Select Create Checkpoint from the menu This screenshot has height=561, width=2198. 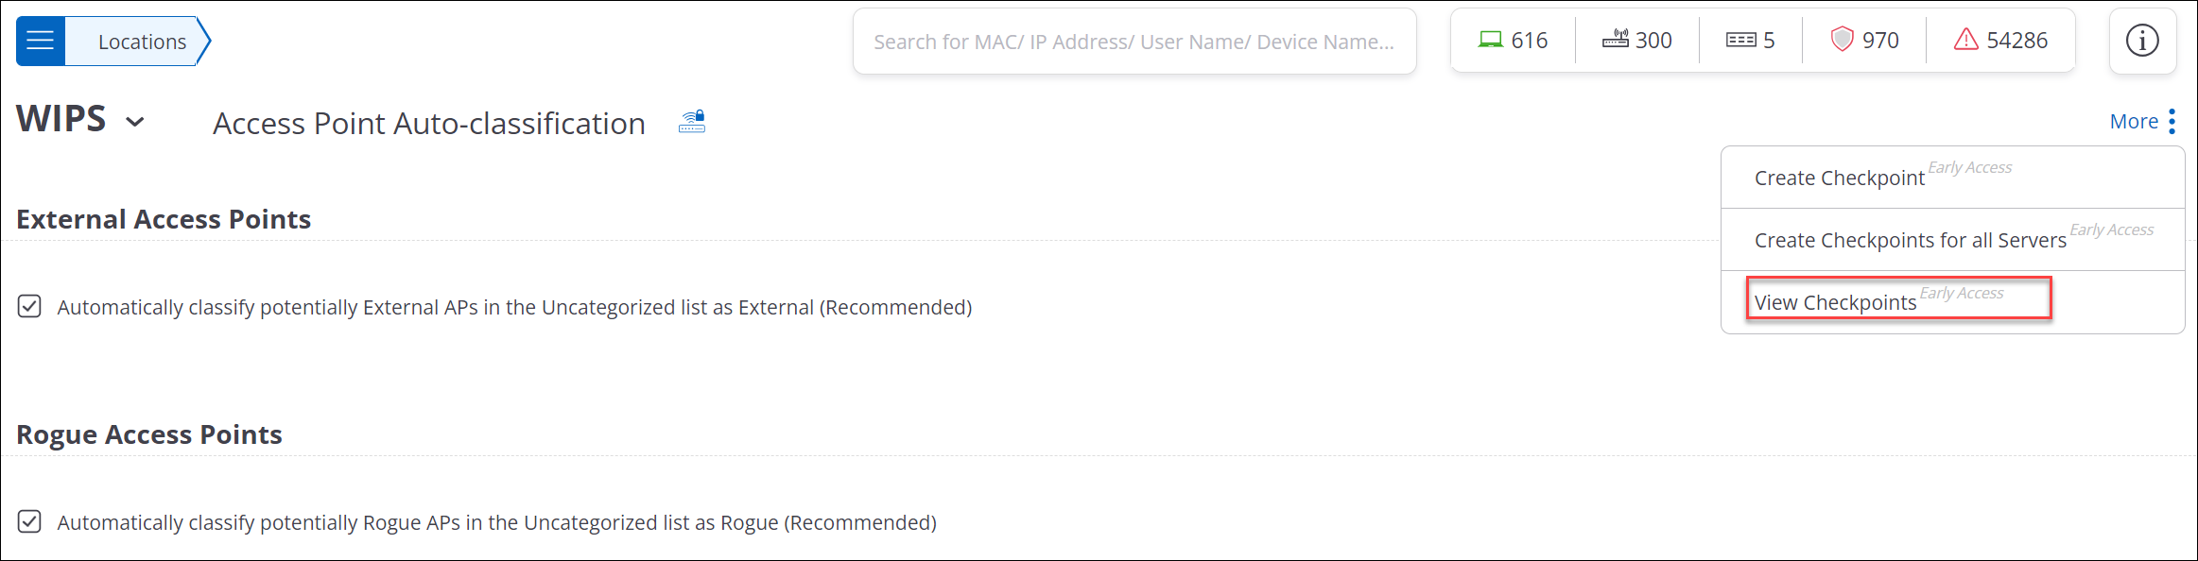(x=1839, y=178)
